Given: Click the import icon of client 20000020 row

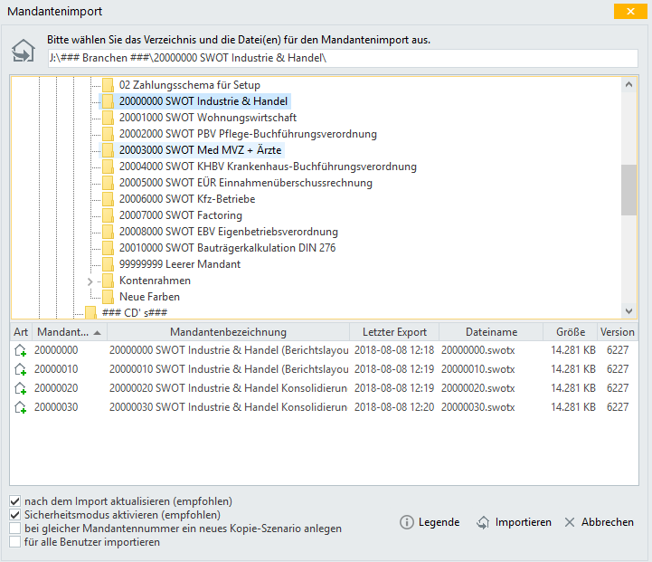Looking at the screenshot, I should (x=21, y=388).
